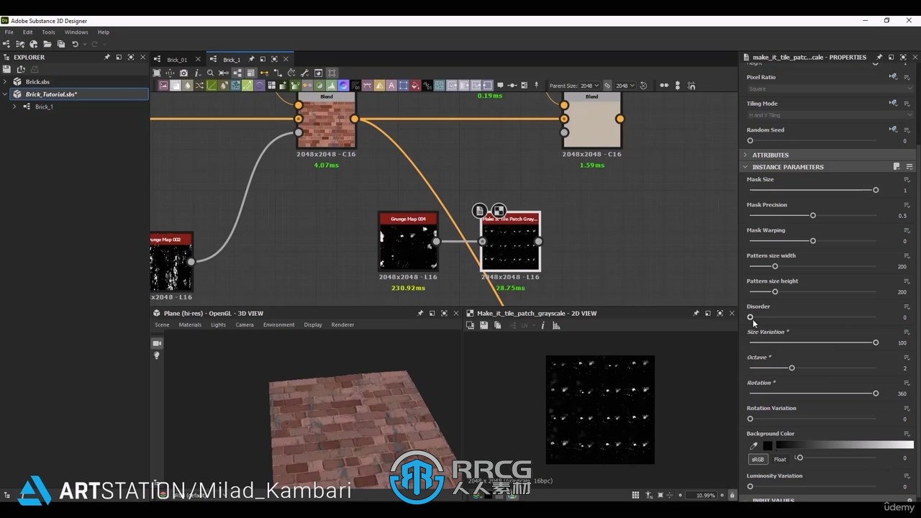Toggle the node connections display mode button

pyautogui.click(x=237, y=73)
